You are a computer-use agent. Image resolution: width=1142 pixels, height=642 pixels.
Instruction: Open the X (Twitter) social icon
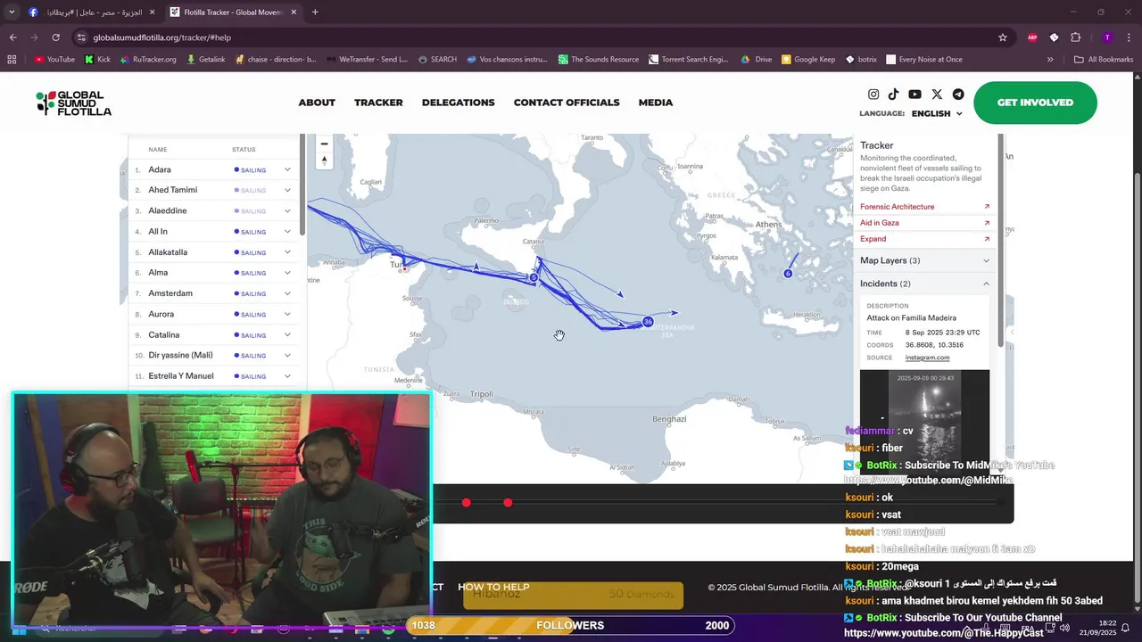point(937,95)
